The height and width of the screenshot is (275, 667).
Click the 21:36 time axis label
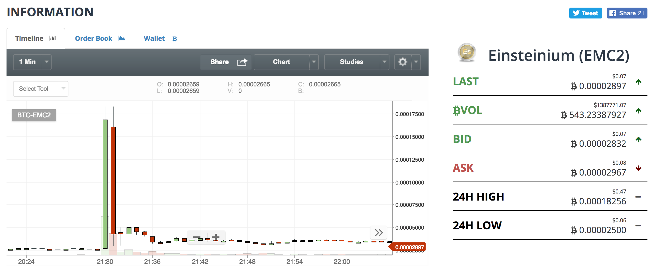[152, 262]
